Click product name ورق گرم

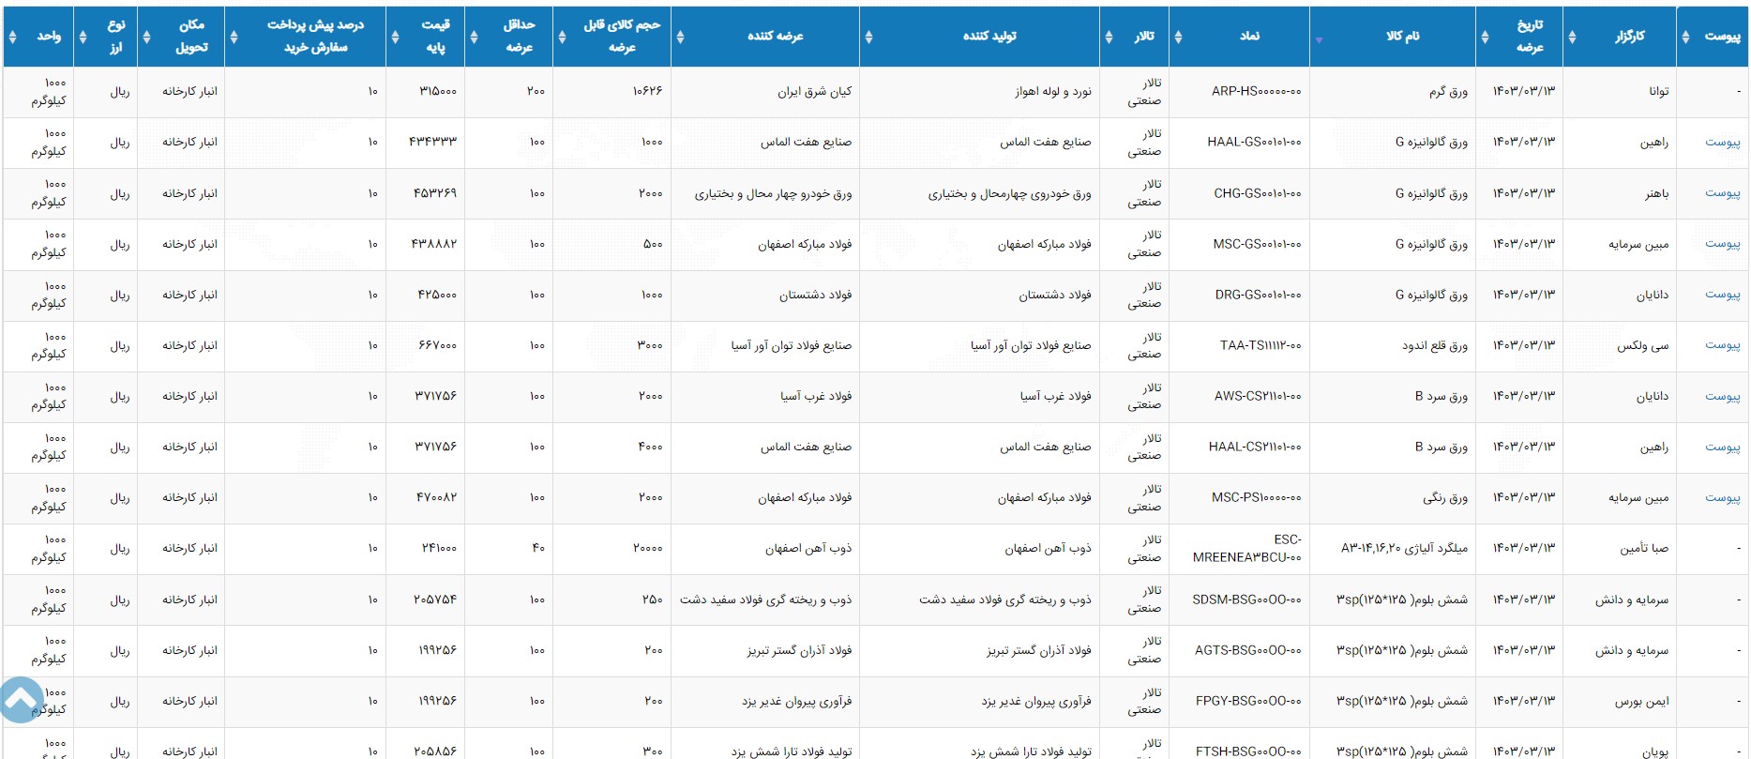point(1448,92)
